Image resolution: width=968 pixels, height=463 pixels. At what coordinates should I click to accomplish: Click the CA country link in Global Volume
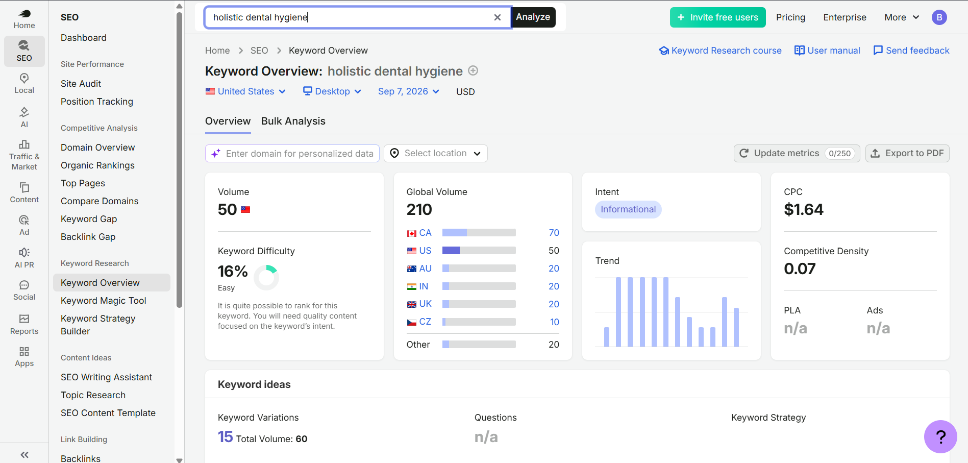[425, 233]
